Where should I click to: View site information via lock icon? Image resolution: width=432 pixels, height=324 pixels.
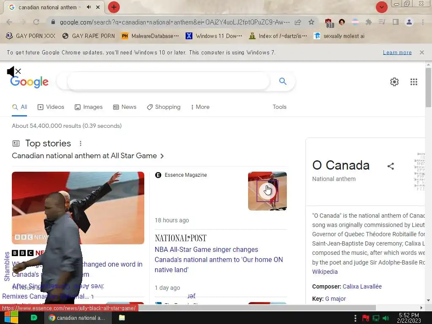point(53,22)
